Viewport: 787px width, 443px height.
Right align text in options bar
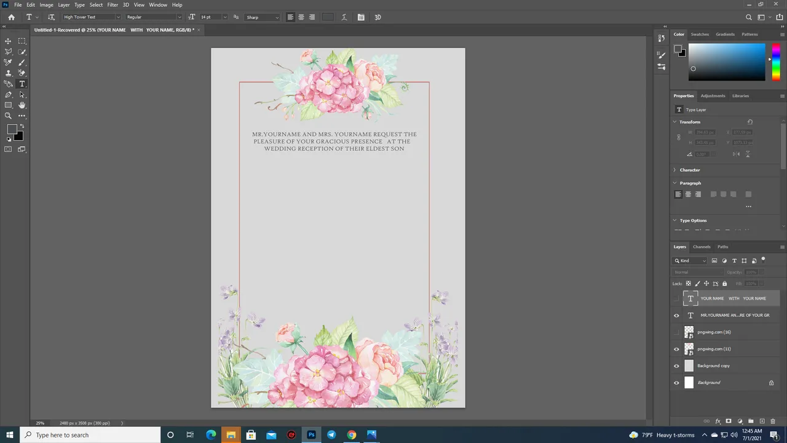312,17
